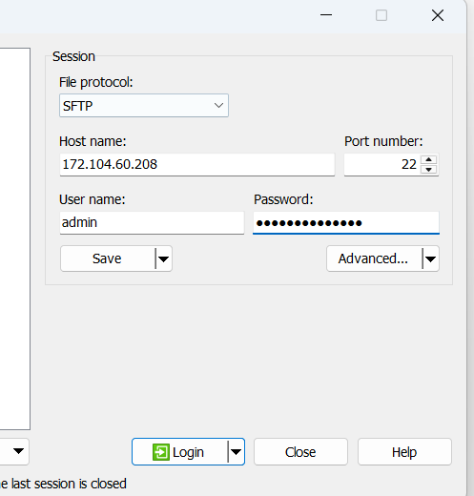The height and width of the screenshot is (496, 474).
Task: Open the File protocol SFTP combo box
Action: coord(144,106)
